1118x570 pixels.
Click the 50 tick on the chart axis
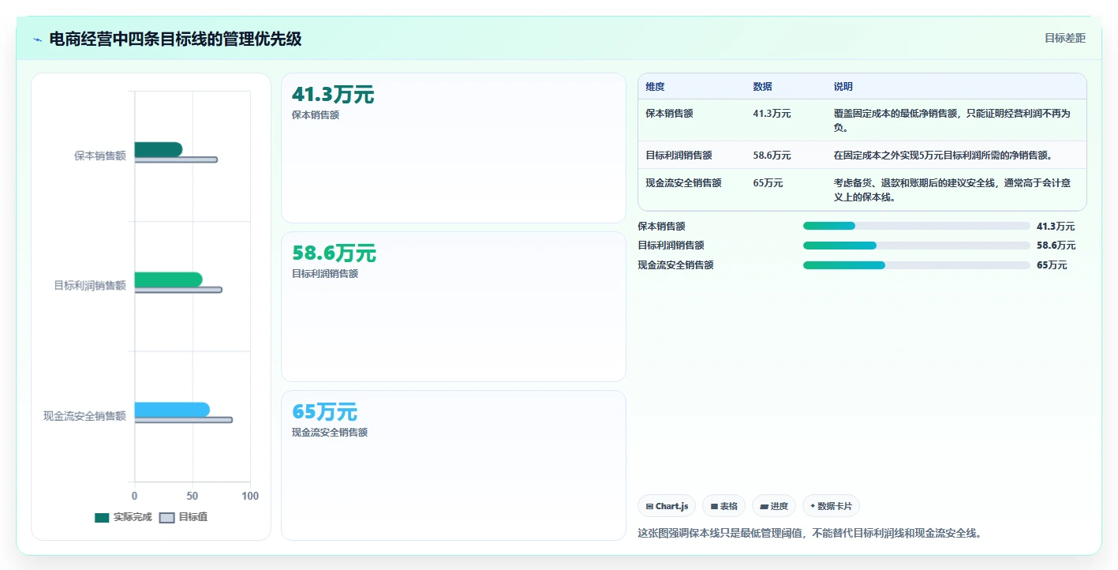point(193,496)
